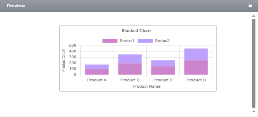Click Product B's Series2 bar segment
The width and height of the screenshot is (258, 117).
point(130,59)
